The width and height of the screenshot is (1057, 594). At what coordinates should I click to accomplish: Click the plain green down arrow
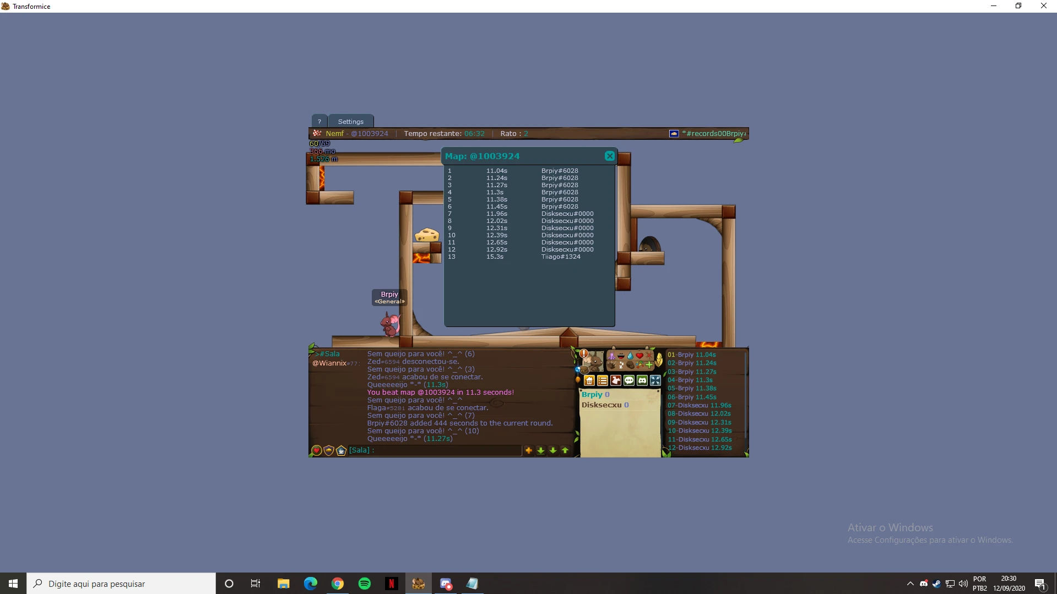click(553, 450)
